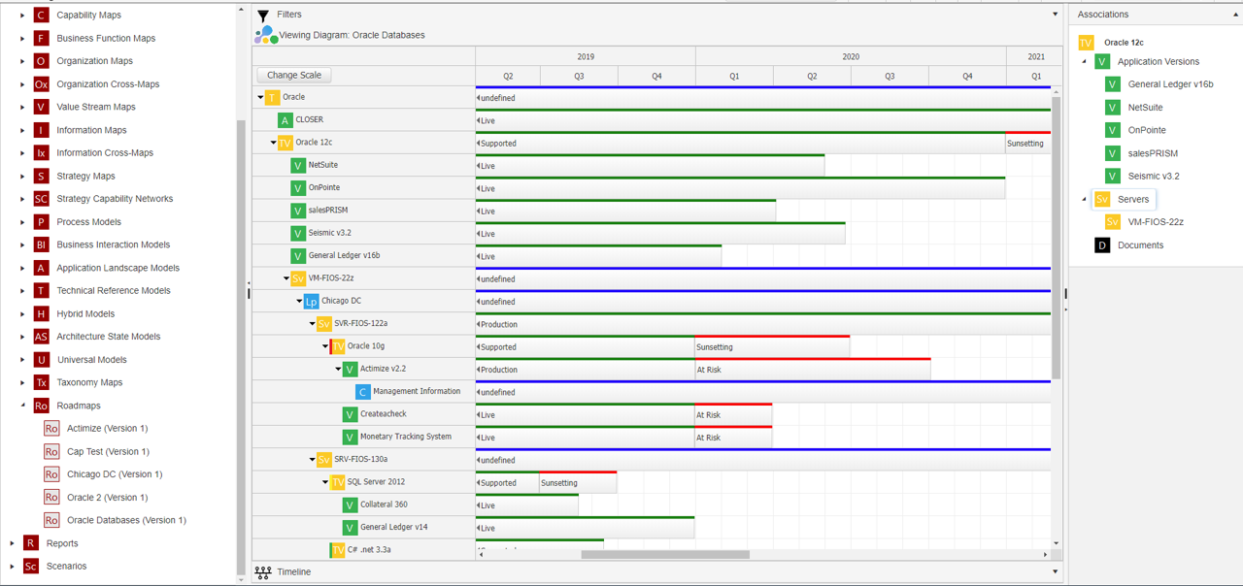
Task: Click the Sunsetting bar of Oracle 12c
Action: (x=1027, y=143)
